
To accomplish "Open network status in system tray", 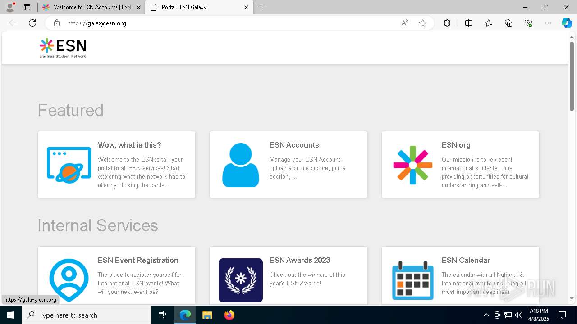I will (x=508, y=315).
